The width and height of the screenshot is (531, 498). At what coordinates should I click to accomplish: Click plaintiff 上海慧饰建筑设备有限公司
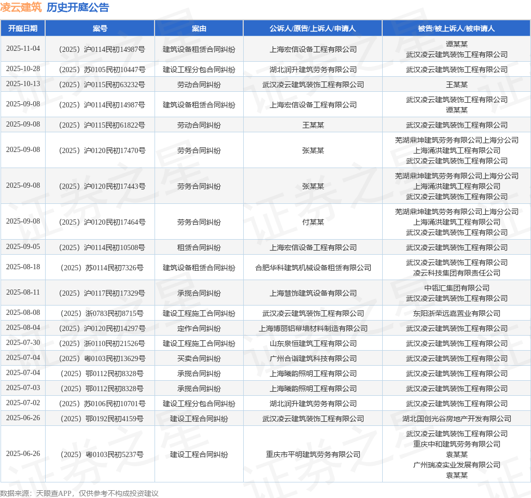313,294
